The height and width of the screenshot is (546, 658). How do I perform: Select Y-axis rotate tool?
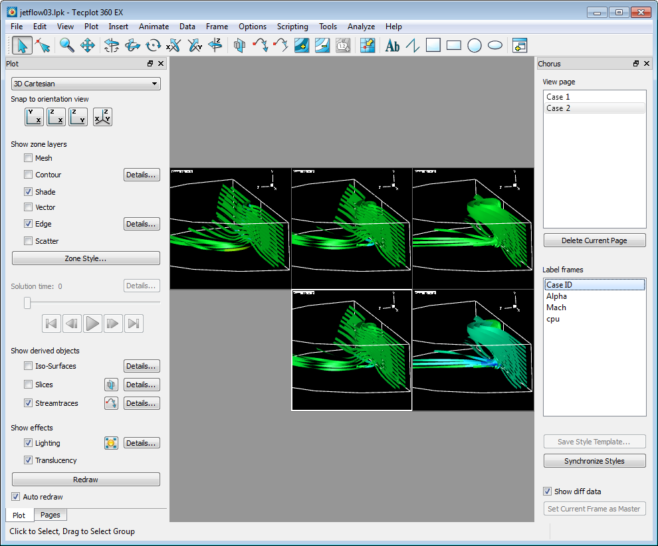click(194, 45)
